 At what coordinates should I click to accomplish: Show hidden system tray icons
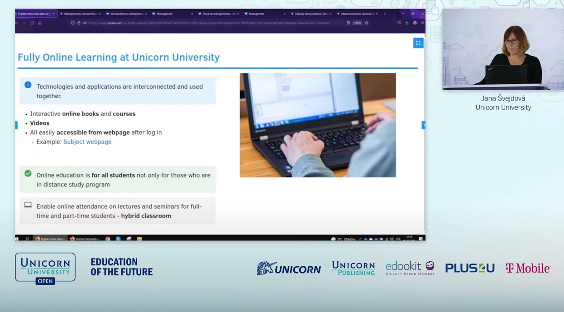coord(360,239)
